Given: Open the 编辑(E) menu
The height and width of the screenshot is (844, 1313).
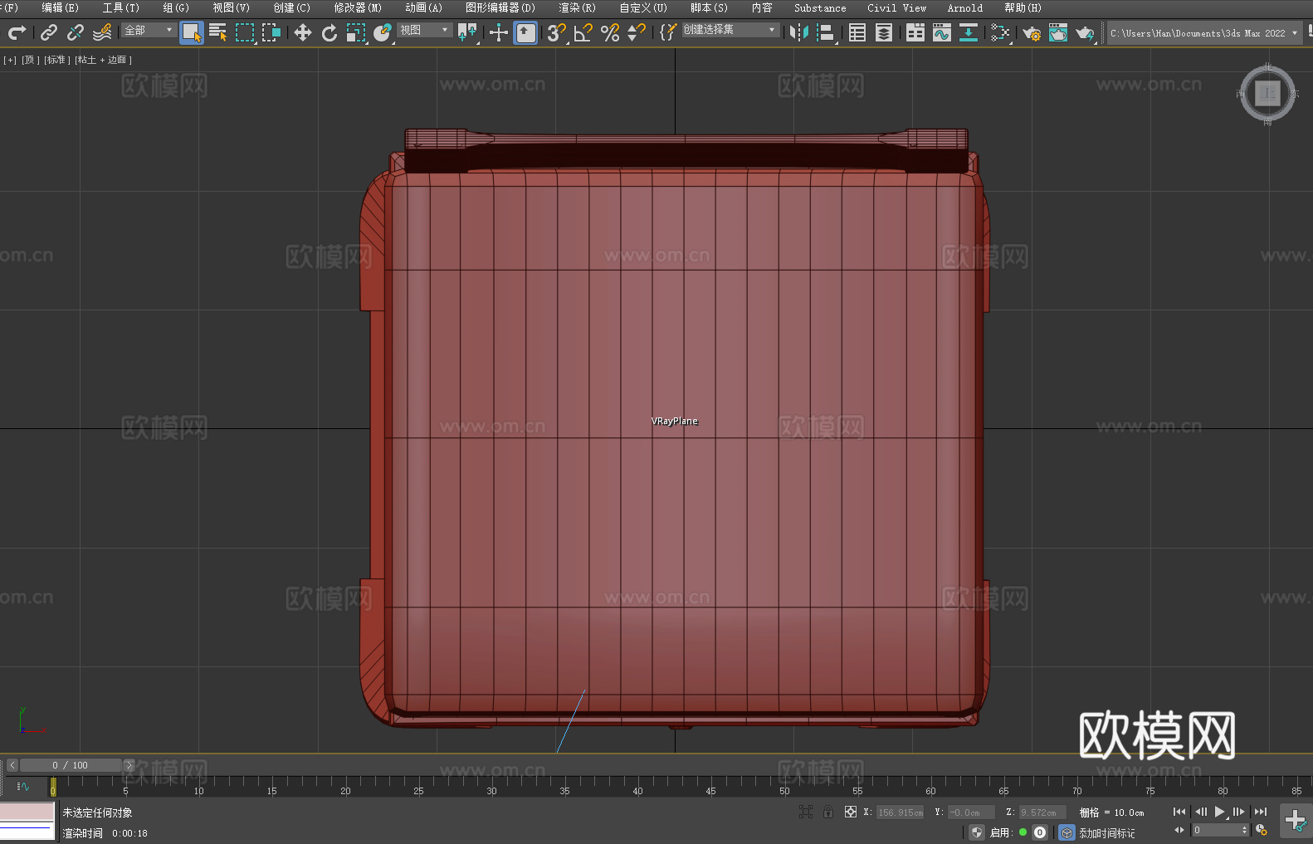Looking at the screenshot, I should pos(60,7).
